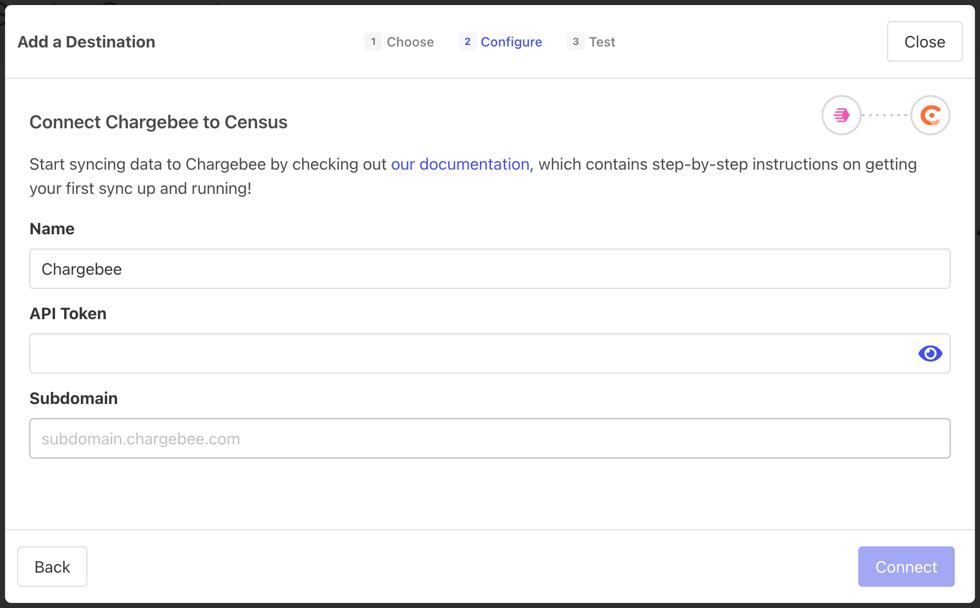980x608 pixels.
Task: Focus the Name input field
Action: point(489,269)
